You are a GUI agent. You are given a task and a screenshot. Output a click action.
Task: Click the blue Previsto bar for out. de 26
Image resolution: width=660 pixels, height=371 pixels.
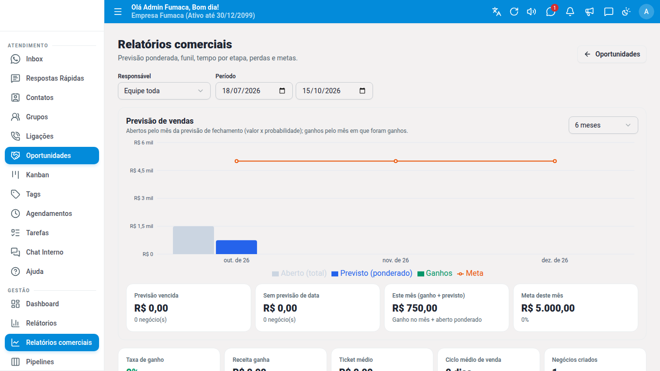[236, 247]
